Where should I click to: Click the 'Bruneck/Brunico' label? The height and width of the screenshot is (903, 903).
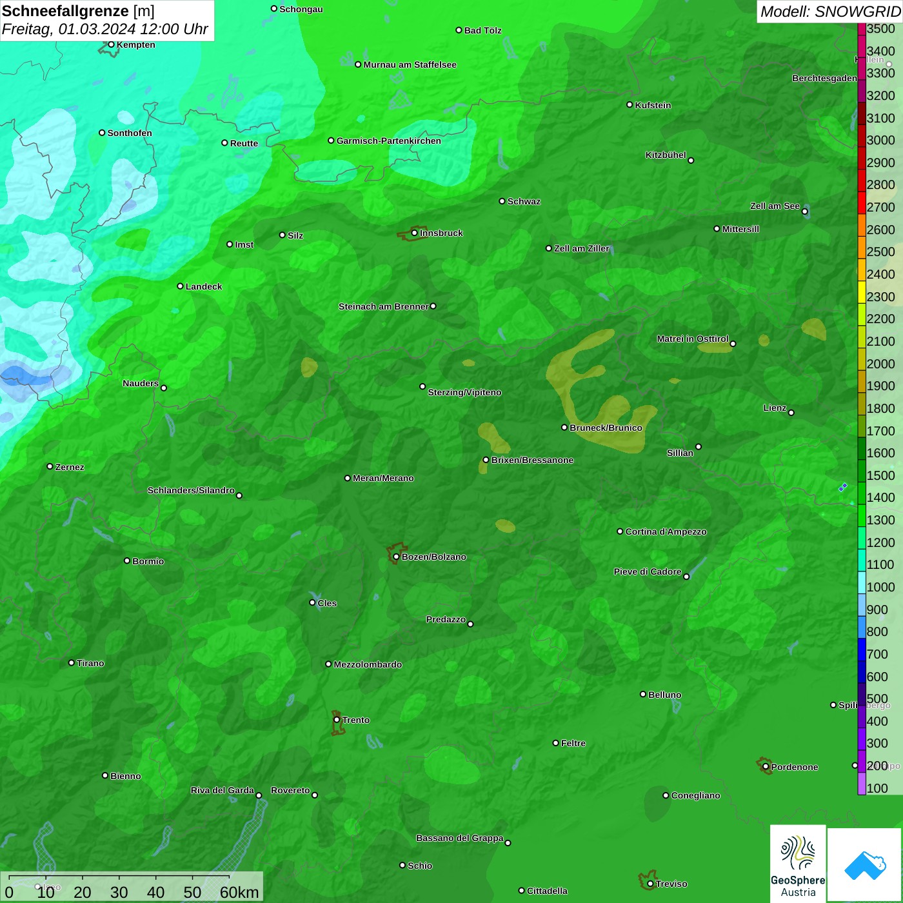[606, 428]
